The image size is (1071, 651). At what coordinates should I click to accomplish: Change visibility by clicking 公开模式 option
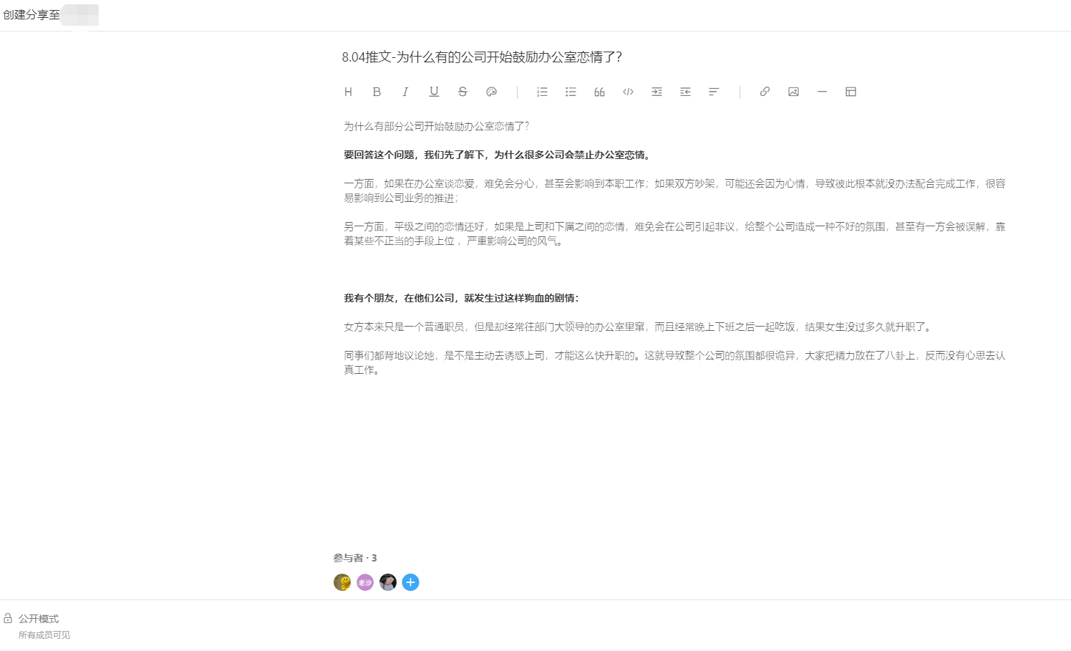(x=41, y=618)
